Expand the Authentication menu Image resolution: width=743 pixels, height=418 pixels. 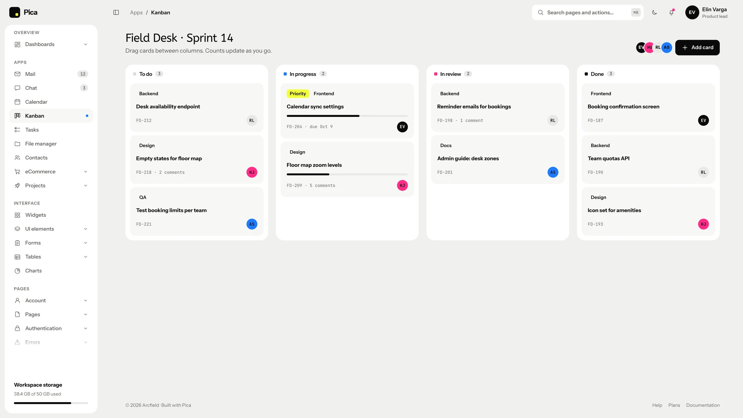click(x=51, y=328)
